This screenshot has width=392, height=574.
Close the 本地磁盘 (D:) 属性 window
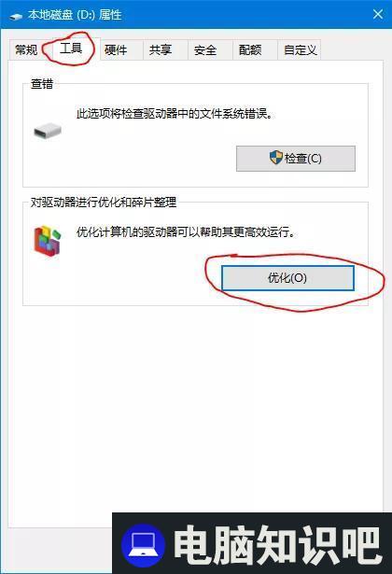[x=378, y=14]
